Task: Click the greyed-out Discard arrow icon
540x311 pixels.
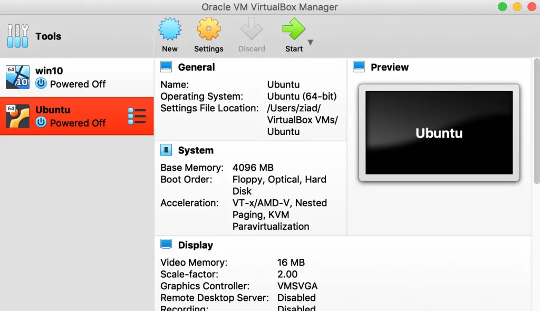Action: 252,28
